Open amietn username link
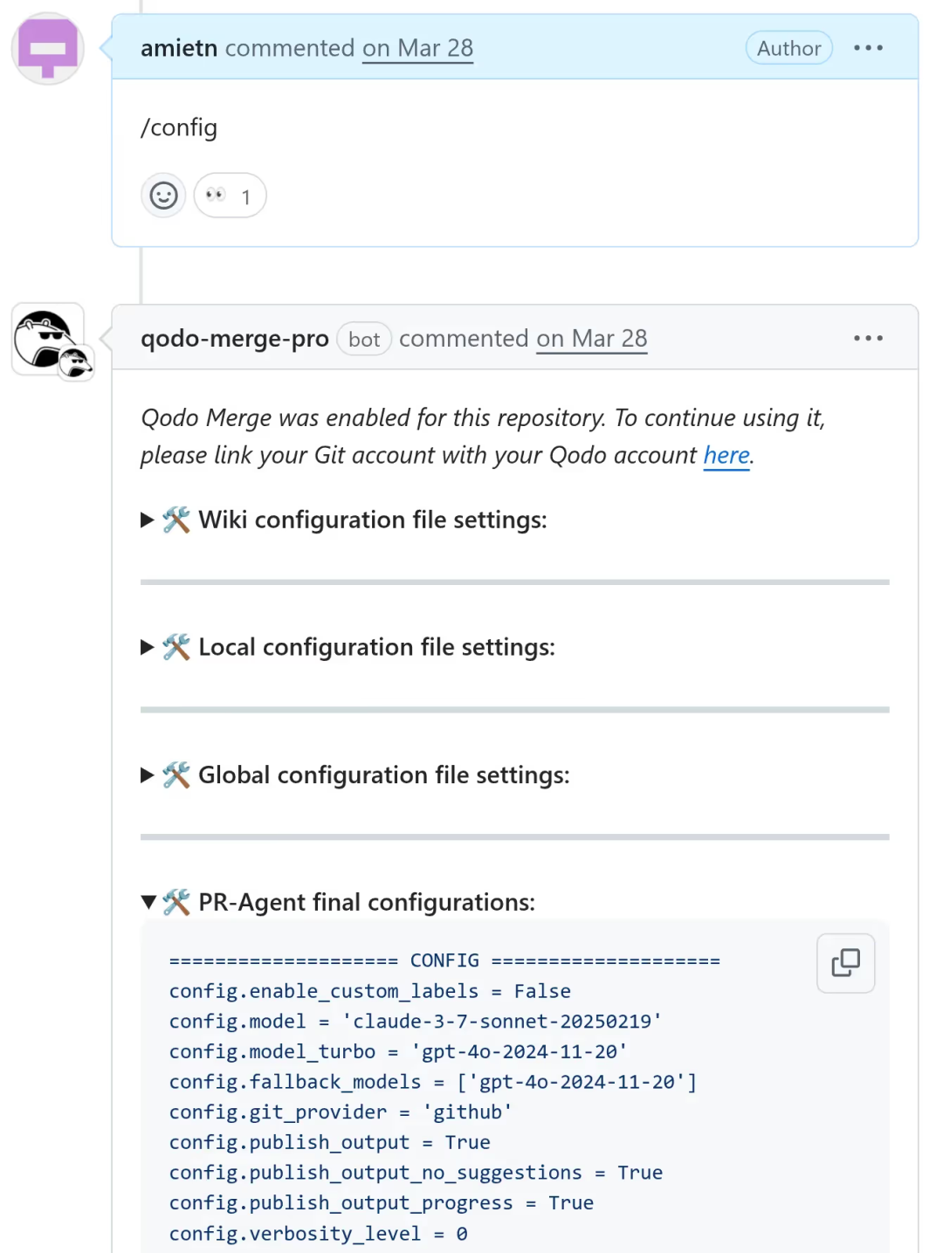 [x=179, y=48]
